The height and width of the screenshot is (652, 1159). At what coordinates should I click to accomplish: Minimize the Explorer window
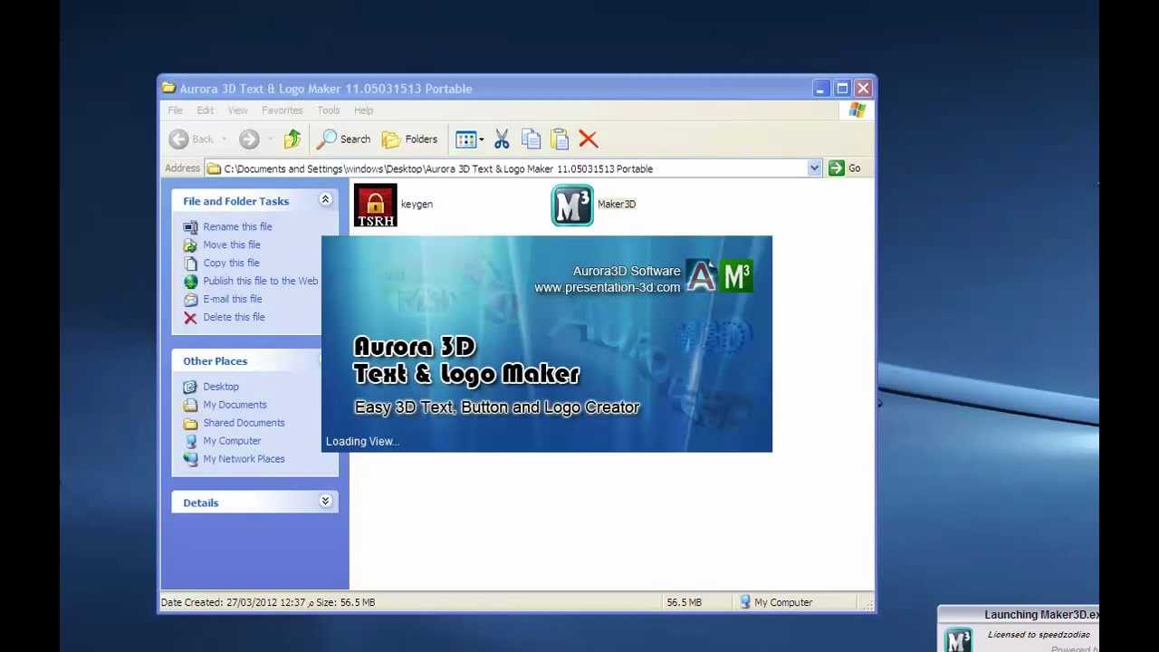820,88
